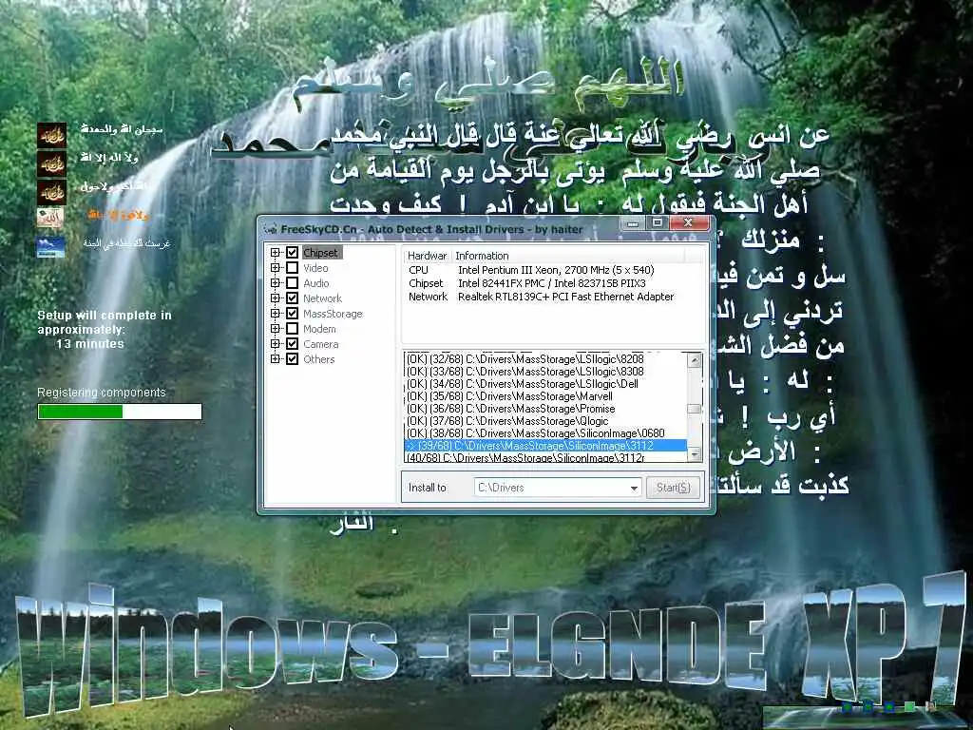Maximize the Auto Detect drivers window
Viewport: 973px width, 730px height.
[658, 222]
